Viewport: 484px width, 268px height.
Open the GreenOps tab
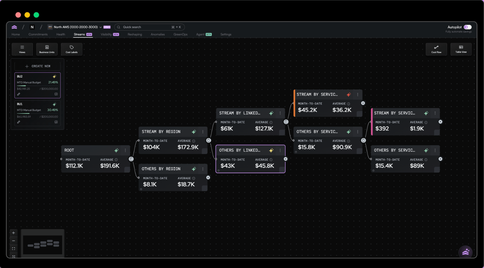coord(180,34)
